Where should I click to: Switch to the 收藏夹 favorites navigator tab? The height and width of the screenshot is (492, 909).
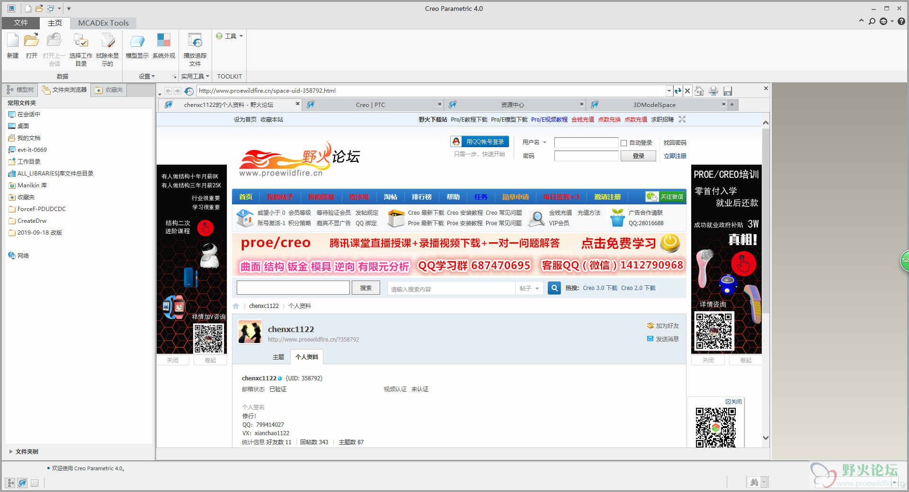109,90
